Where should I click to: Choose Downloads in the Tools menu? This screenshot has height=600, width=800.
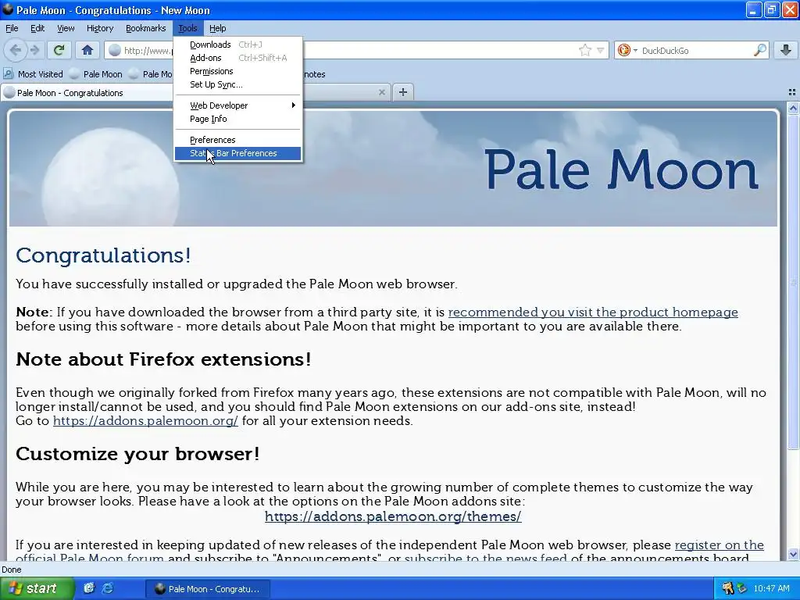pos(237,45)
